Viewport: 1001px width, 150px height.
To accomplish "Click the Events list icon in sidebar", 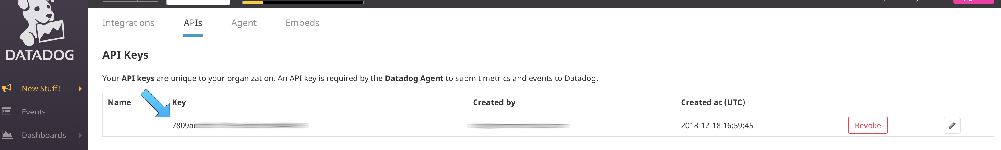I will coord(7,112).
